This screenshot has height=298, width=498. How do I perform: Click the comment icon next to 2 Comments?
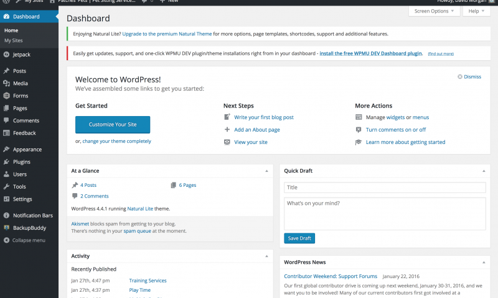coord(75,196)
